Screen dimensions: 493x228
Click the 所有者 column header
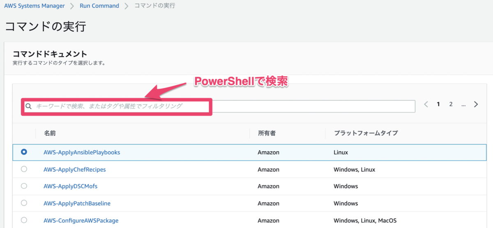pyautogui.click(x=267, y=133)
